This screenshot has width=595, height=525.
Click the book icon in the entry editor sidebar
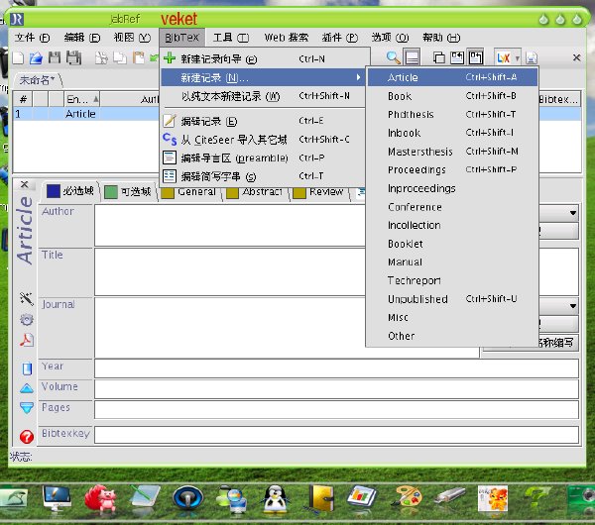[x=27, y=368]
